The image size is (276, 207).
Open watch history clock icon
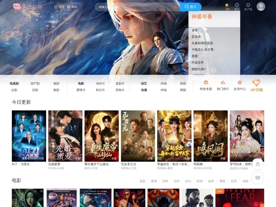[x=237, y=5]
